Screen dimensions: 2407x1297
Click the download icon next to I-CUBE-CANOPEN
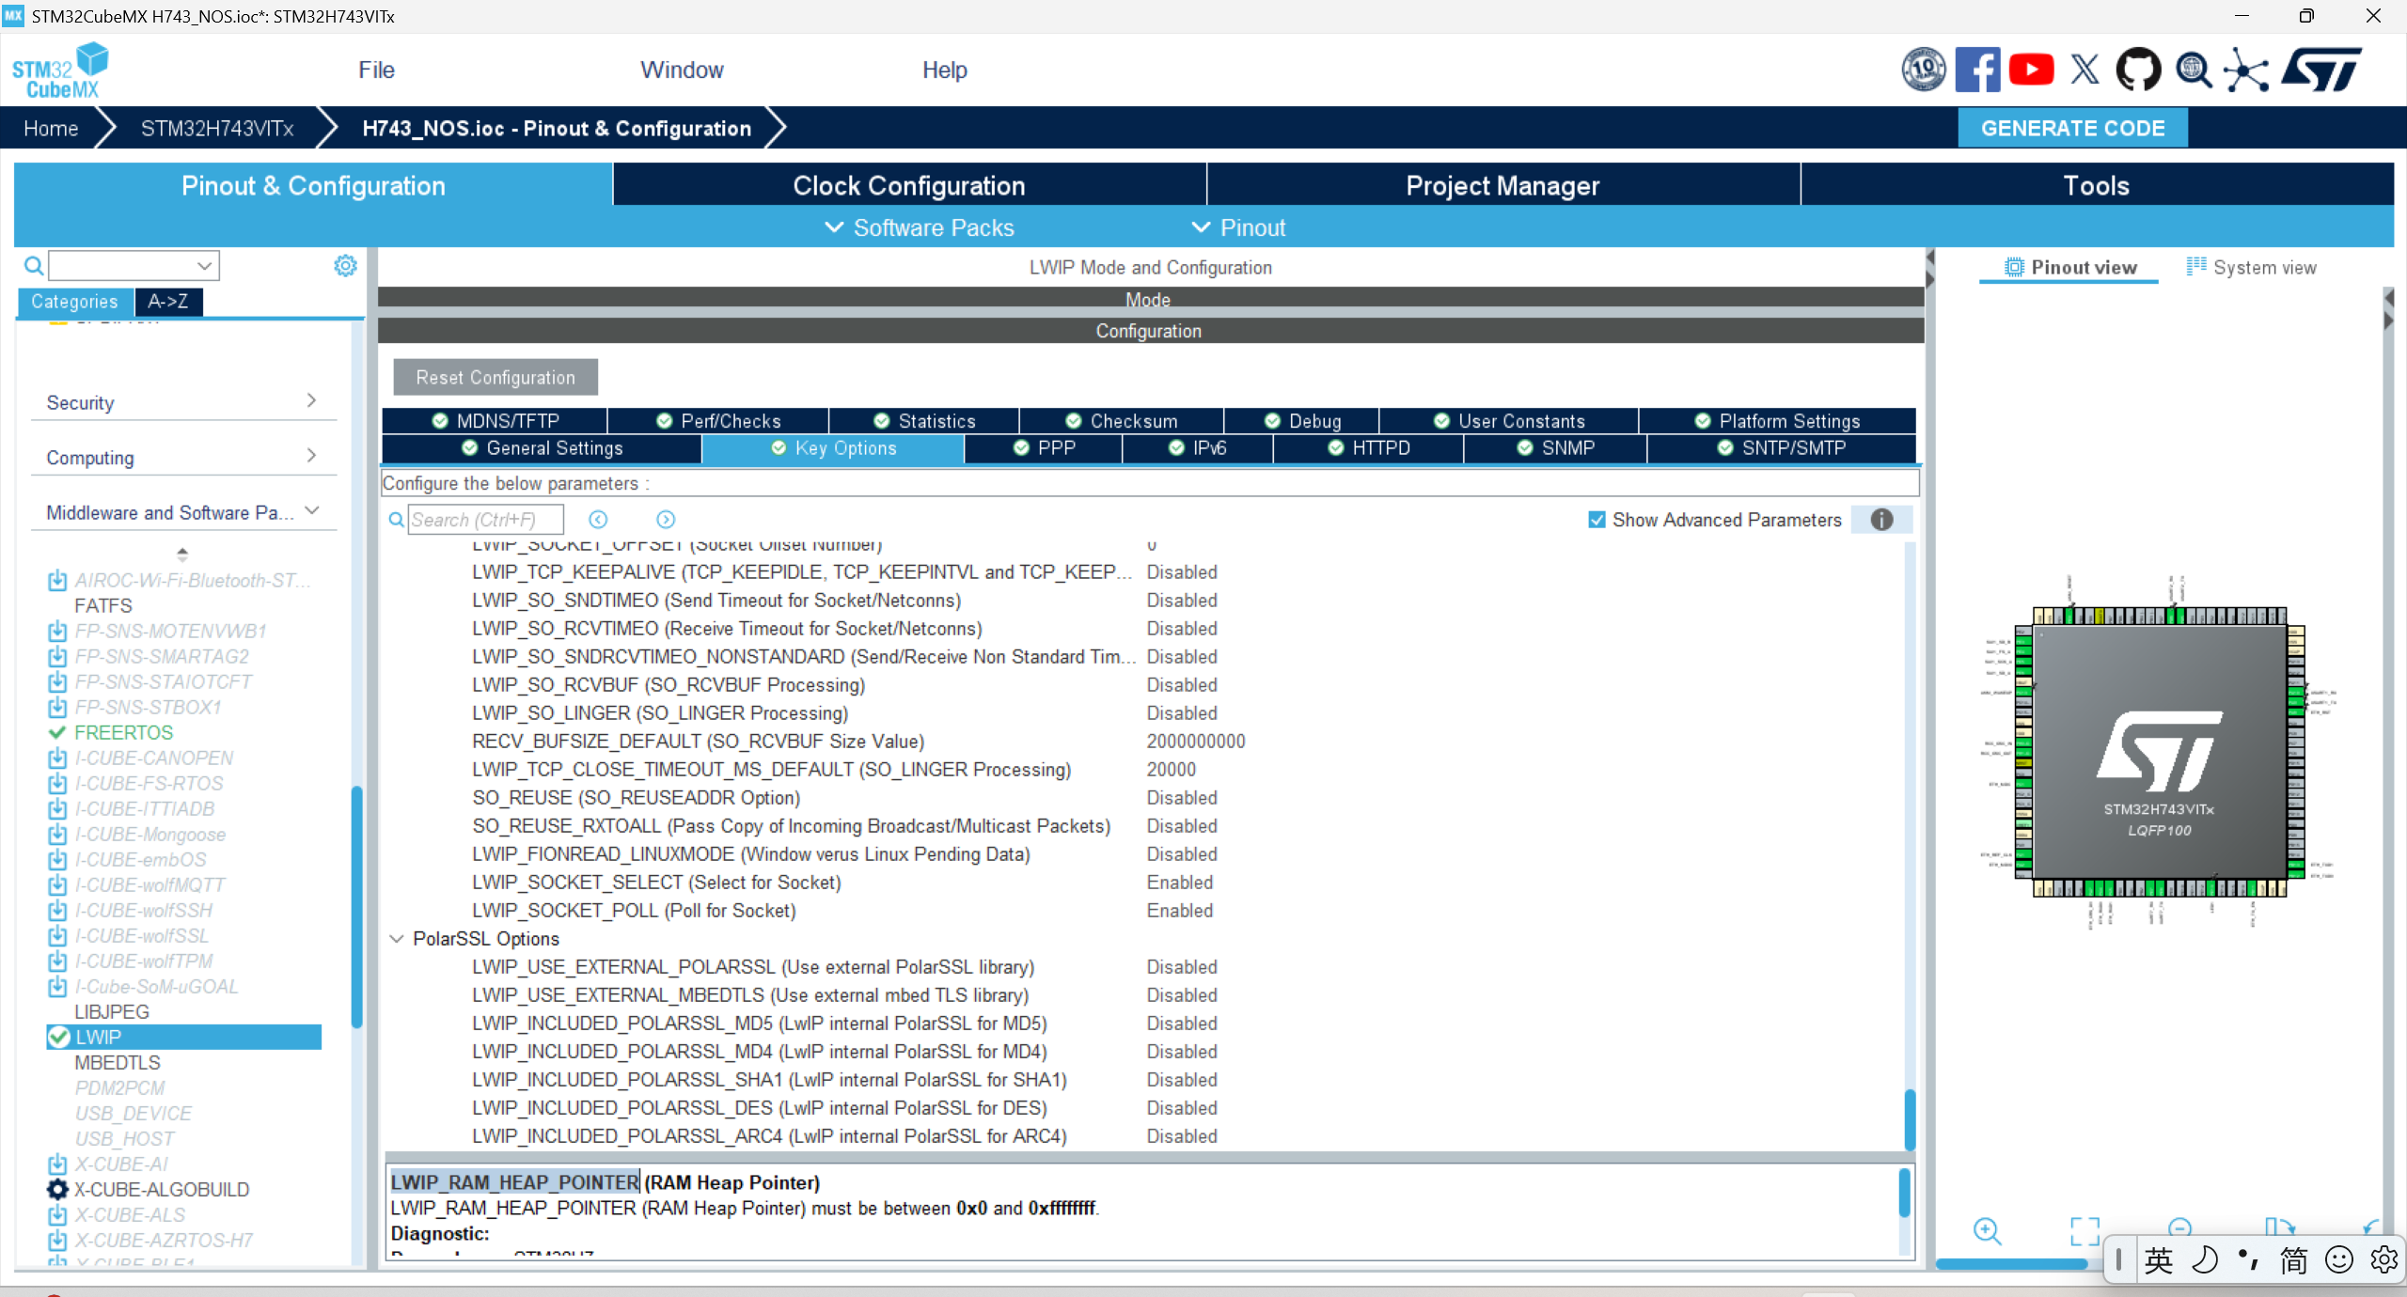[x=57, y=758]
